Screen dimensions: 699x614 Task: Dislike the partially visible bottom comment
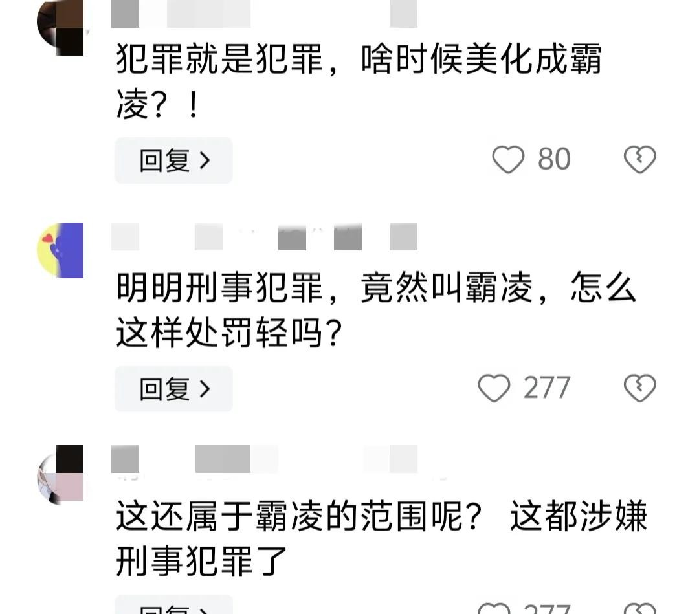pos(639,608)
